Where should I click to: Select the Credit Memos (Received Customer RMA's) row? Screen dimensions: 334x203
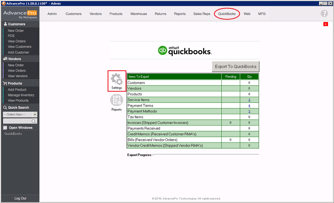[193, 134]
